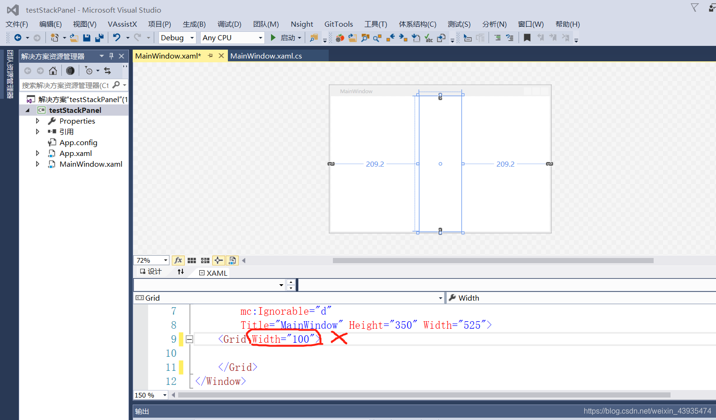
Task: Navigate backward with the blue arrow
Action: click(x=18, y=37)
